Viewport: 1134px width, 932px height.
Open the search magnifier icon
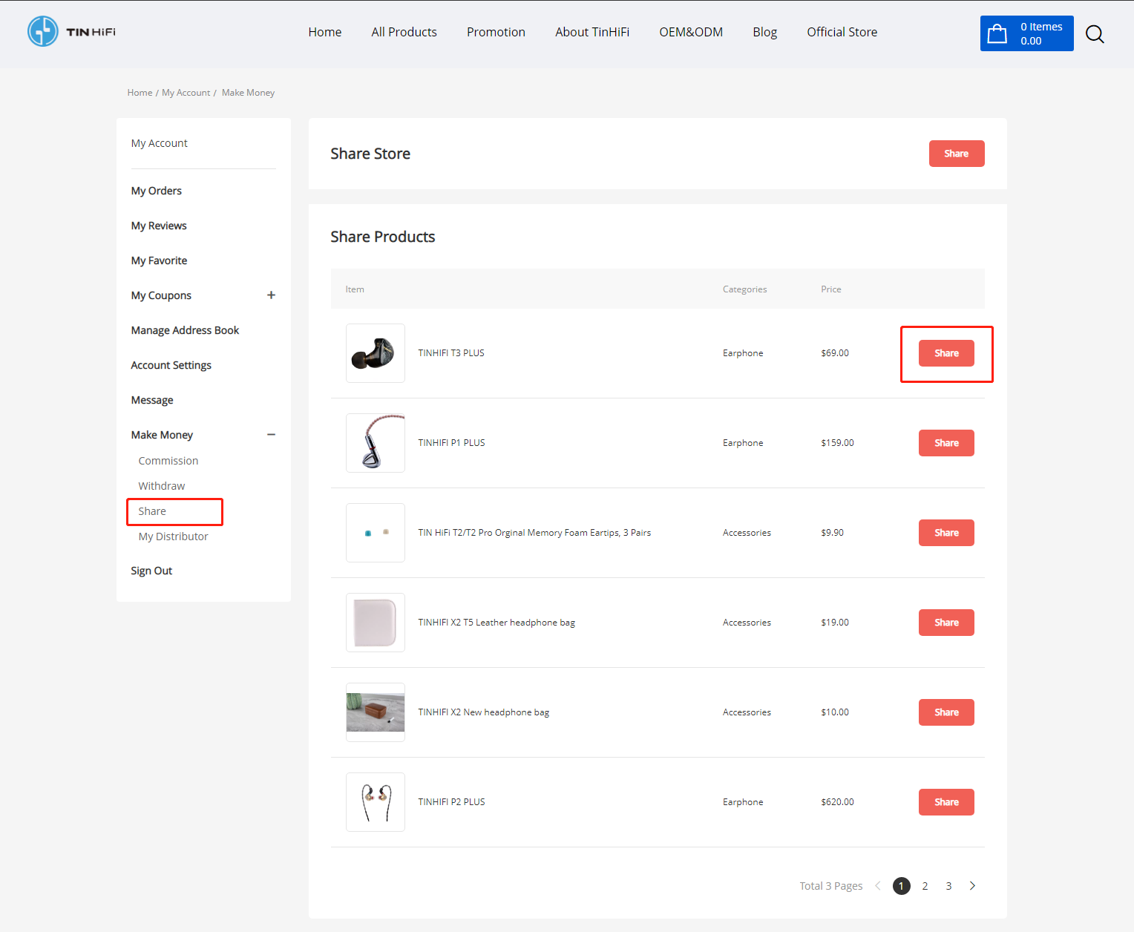tap(1095, 33)
